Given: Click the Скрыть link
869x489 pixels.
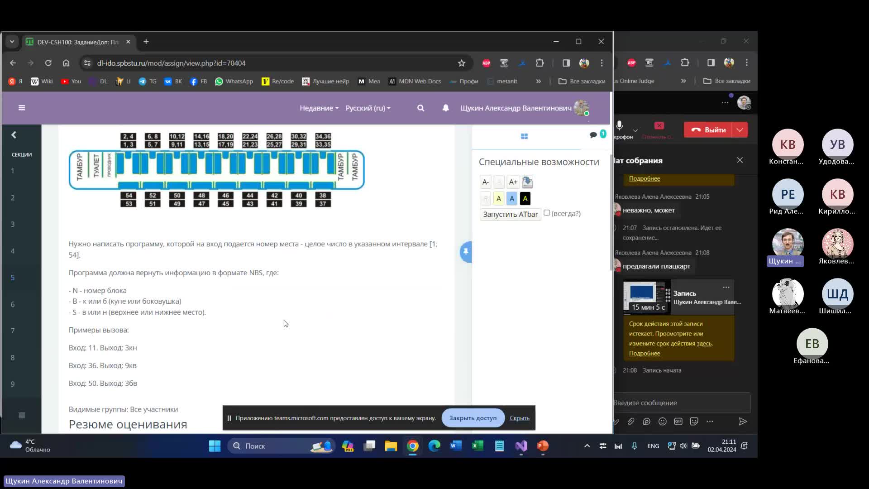Looking at the screenshot, I should (519, 418).
